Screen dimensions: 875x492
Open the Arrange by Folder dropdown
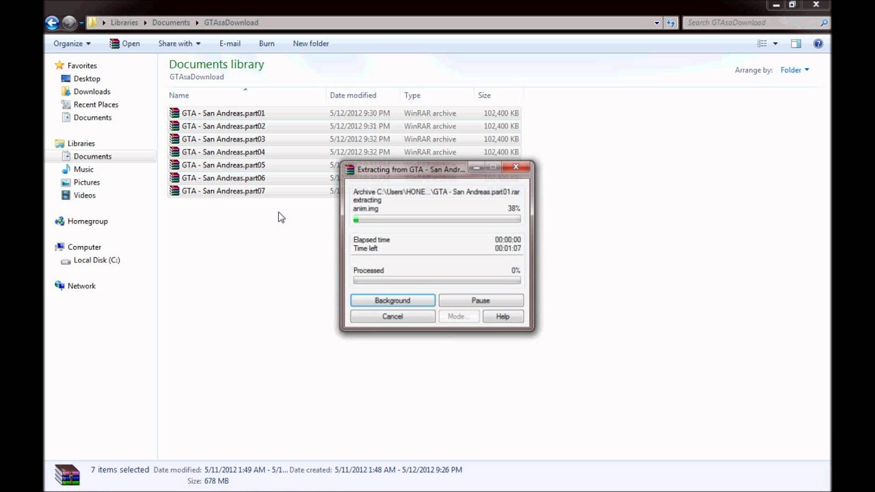tap(794, 70)
